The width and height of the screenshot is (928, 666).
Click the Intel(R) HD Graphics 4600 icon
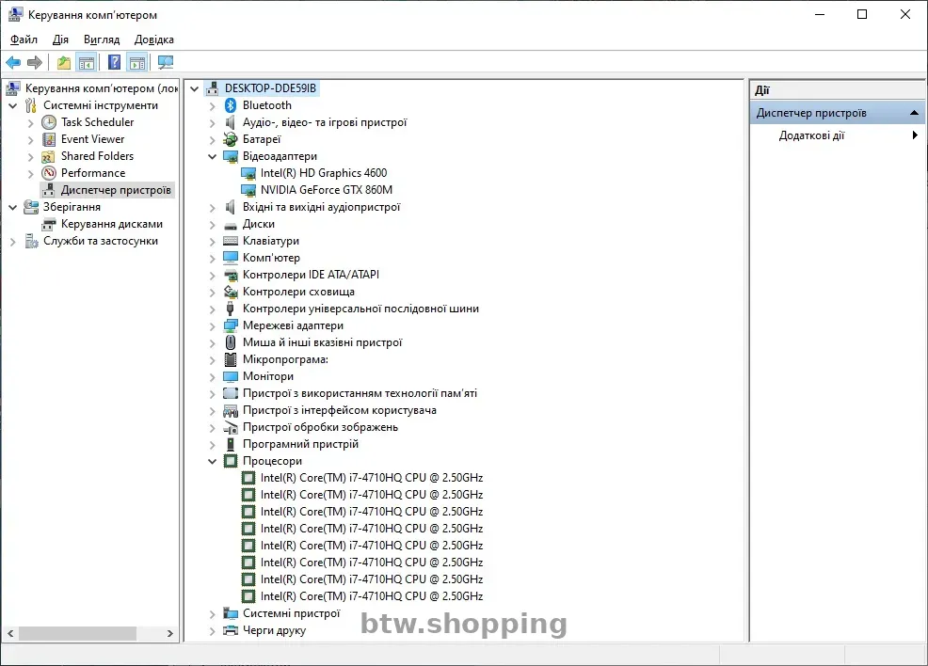coord(248,173)
